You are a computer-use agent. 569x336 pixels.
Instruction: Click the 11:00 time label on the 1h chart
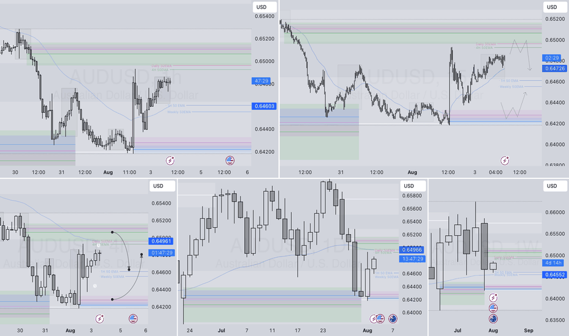[x=129, y=172]
